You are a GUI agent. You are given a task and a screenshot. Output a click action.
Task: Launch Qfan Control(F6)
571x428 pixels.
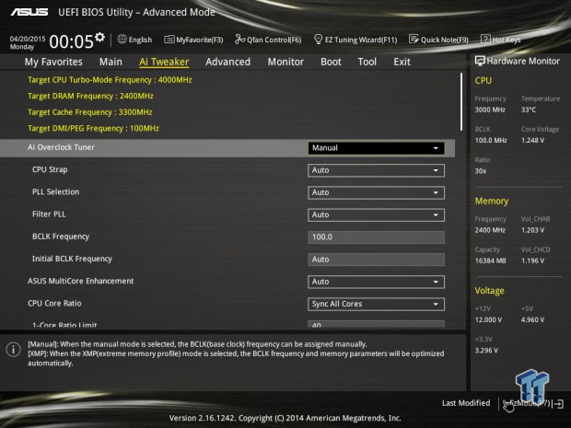coord(268,40)
